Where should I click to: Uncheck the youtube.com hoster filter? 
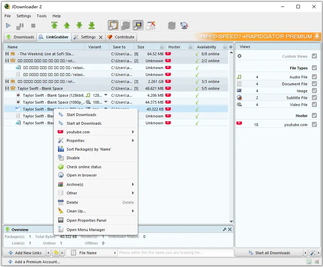click(x=314, y=124)
